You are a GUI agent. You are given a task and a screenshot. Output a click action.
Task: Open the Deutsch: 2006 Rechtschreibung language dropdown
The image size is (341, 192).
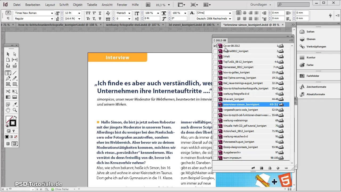pyautogui.click(x=230, y=19)
